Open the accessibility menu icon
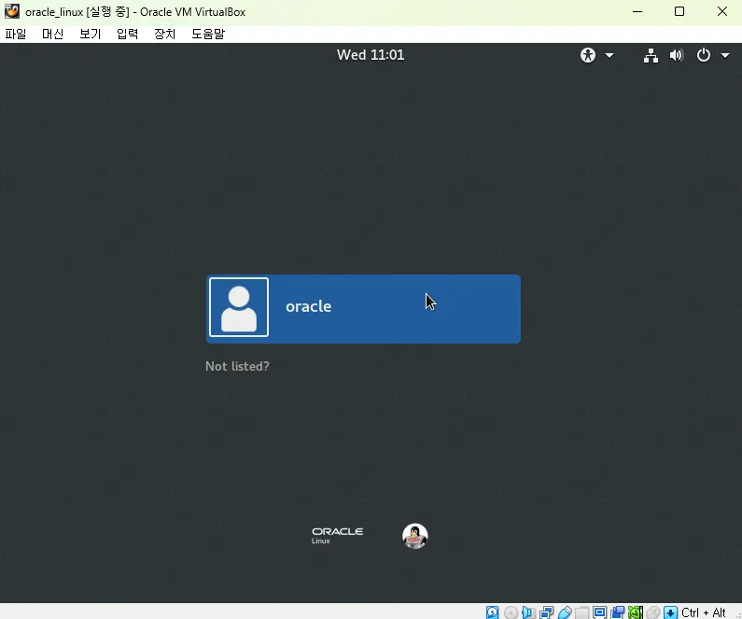Image resolution: width=742 pixels, height=619 pixels. (x=588, y=55)
